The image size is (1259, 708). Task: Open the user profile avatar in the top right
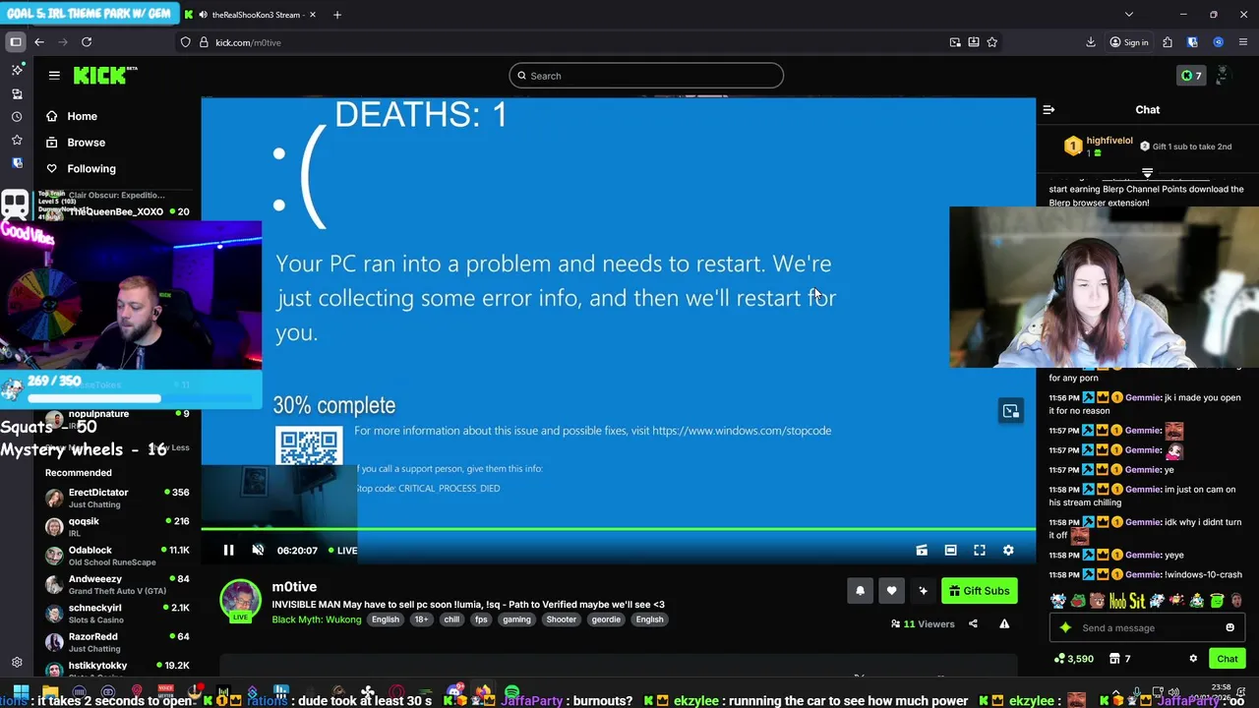coord(1223,76)
